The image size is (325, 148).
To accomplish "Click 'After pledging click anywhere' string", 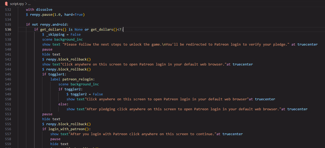I will click(x=183, y=109).
